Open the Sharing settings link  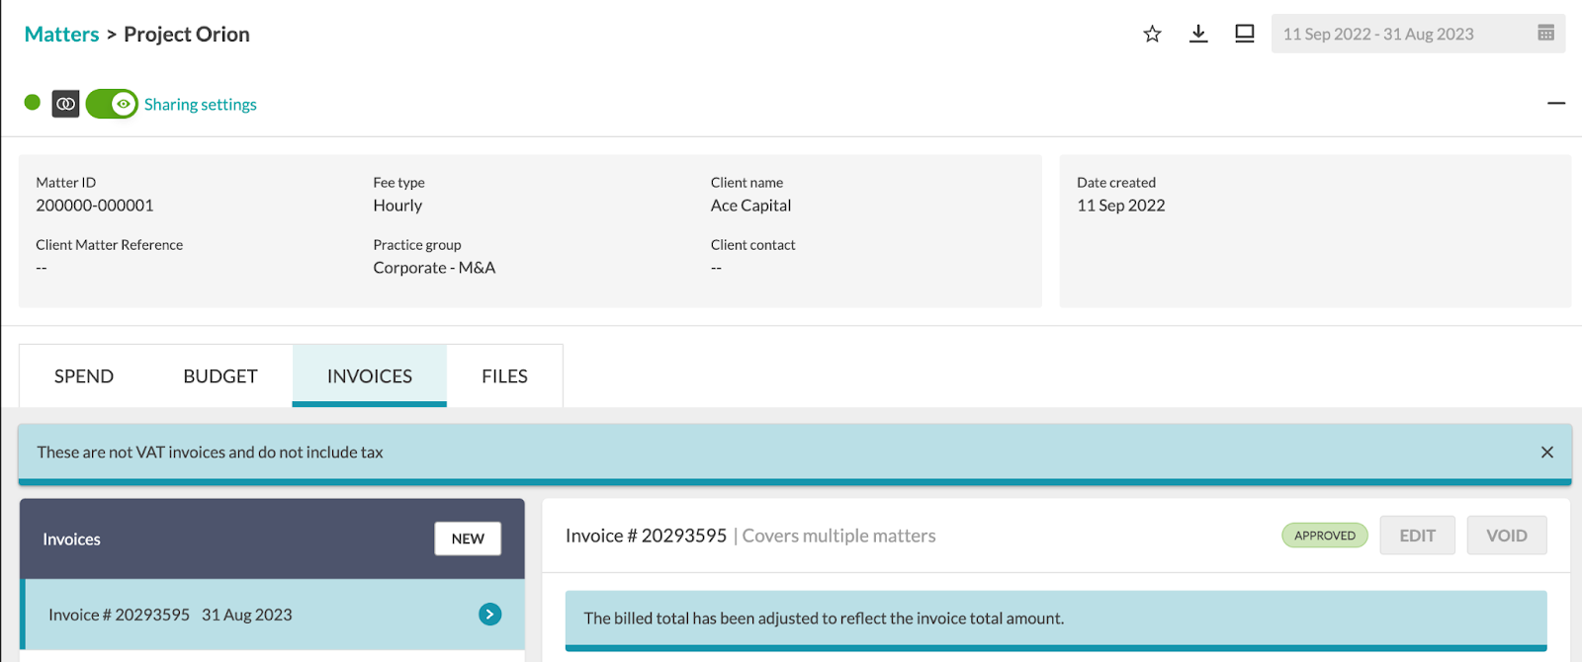click(x=201, y=104)
